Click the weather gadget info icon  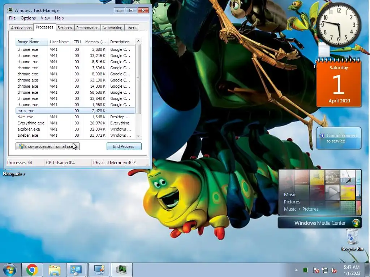322,136
